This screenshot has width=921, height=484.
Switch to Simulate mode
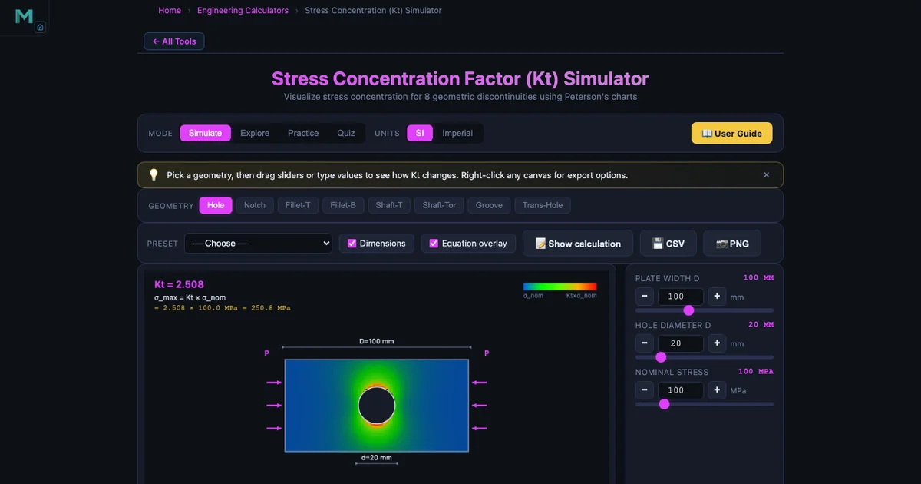pos(205,133)
